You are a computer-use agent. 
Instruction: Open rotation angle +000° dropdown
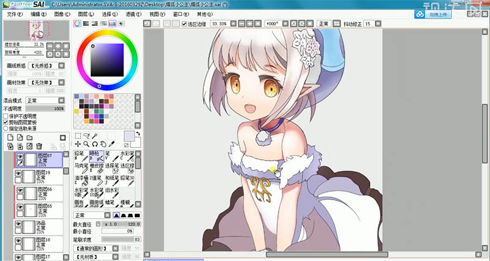(285, 24)
